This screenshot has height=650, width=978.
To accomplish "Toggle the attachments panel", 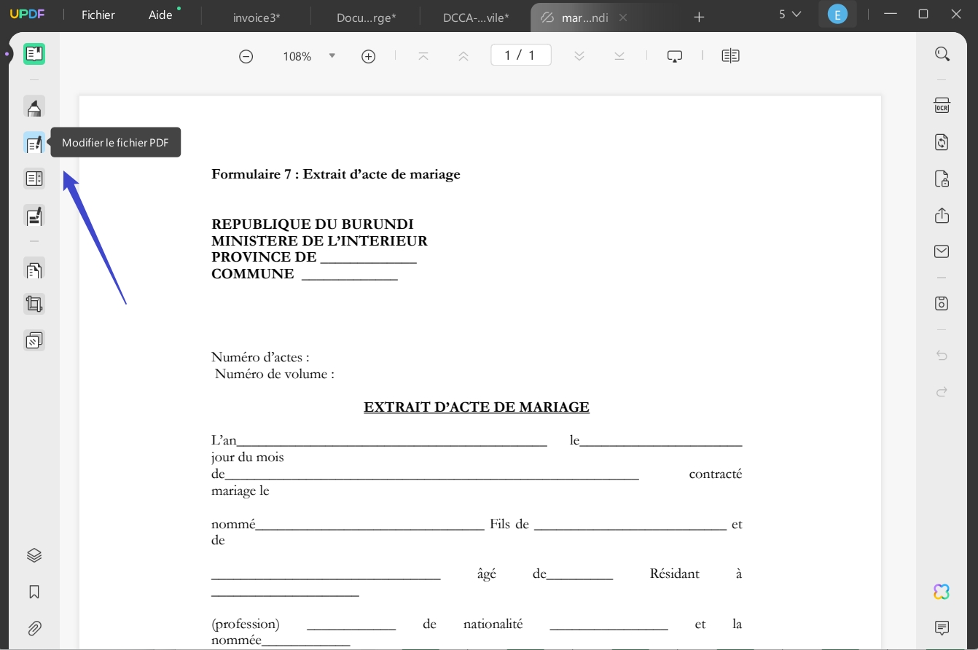I will point(34,628).
